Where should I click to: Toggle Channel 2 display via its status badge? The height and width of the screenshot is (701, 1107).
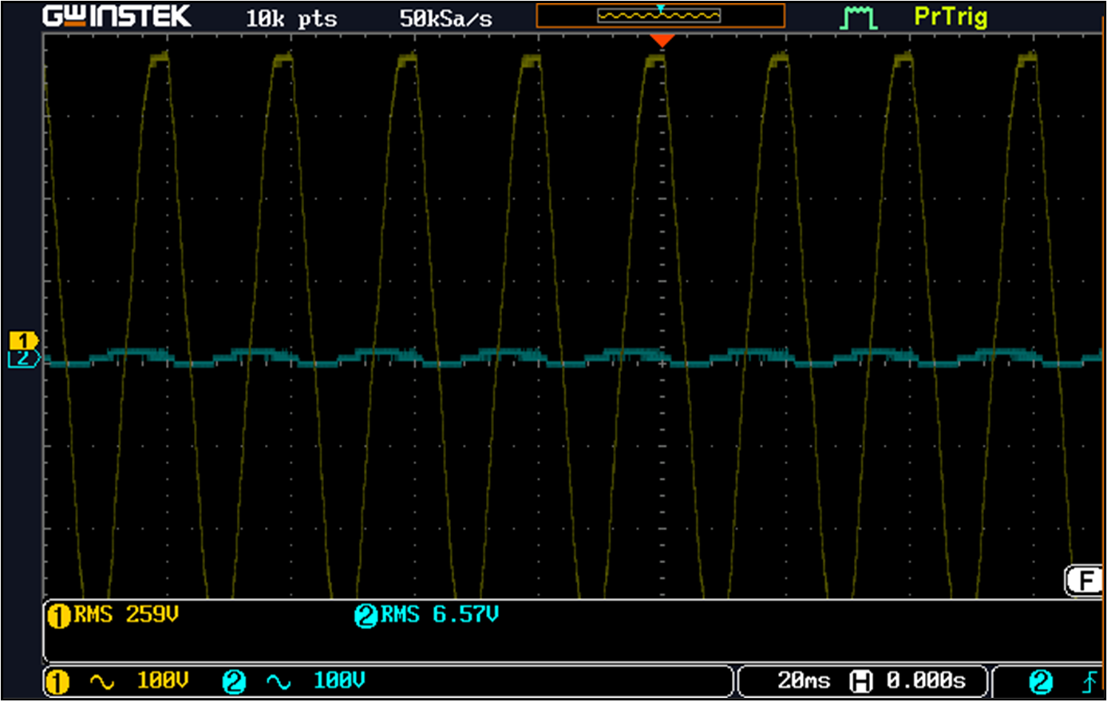click(x=233, y=681)
